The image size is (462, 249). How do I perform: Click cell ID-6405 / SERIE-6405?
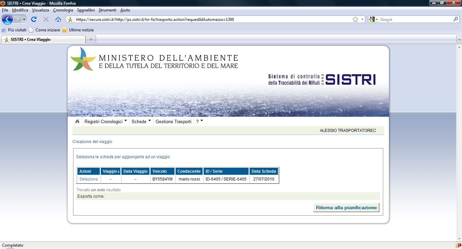(x=226, y=179)
